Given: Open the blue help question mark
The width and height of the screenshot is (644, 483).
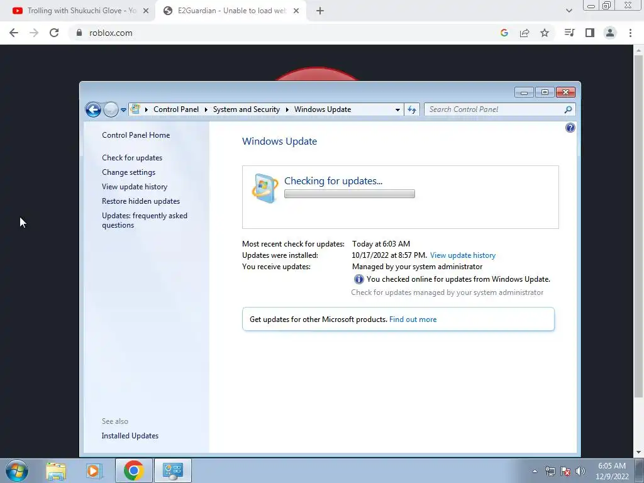Looking at the screenshot, I should (570, 128).
